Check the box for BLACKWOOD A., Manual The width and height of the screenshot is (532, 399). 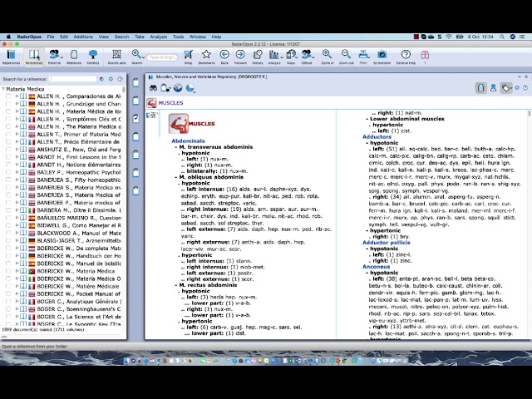8,233
